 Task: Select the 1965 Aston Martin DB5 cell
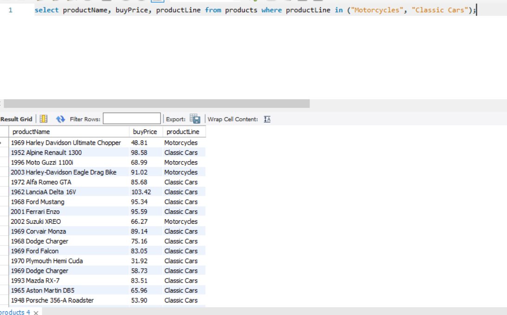(69, 290)
